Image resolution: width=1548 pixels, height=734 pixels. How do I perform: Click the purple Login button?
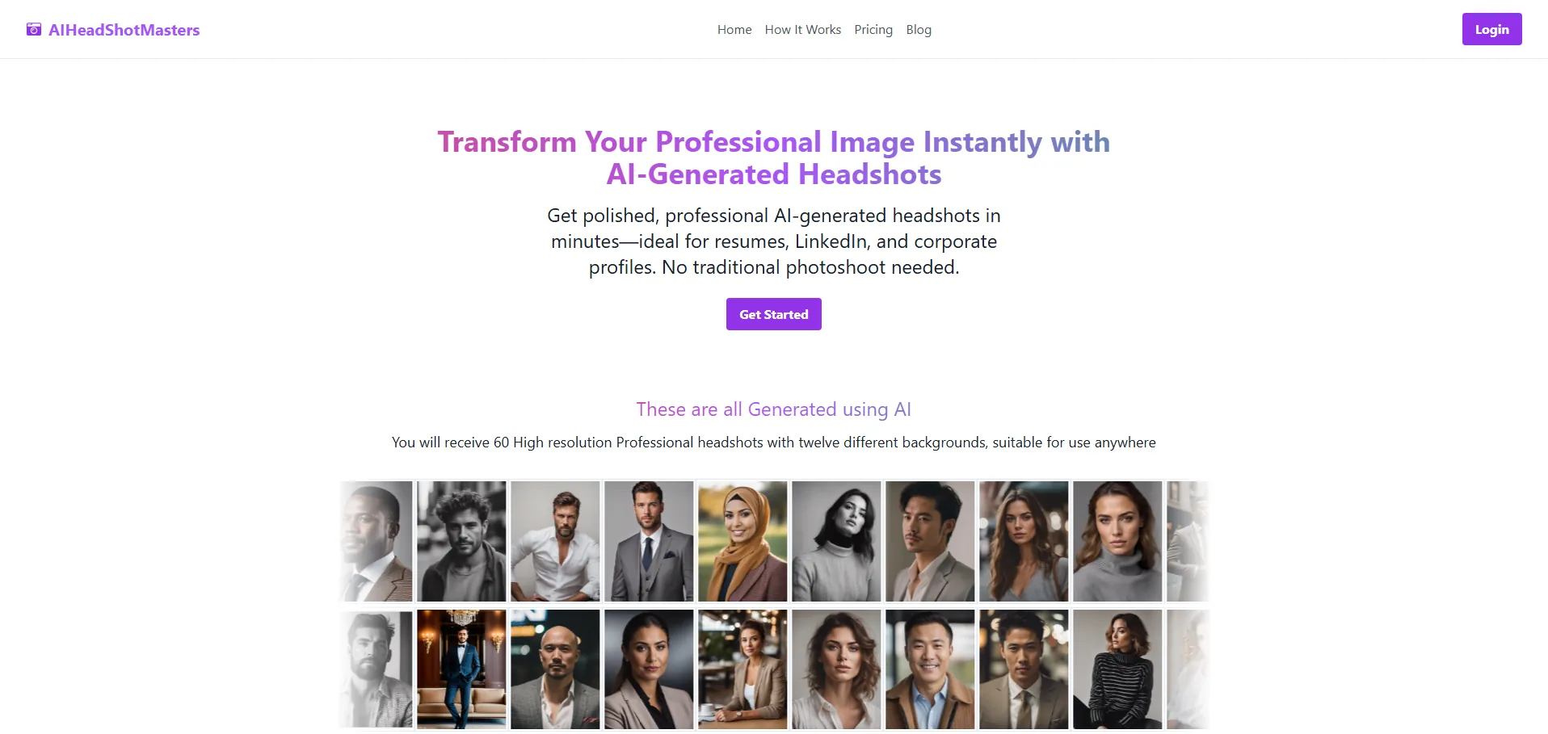click(x=1491, y=29)
